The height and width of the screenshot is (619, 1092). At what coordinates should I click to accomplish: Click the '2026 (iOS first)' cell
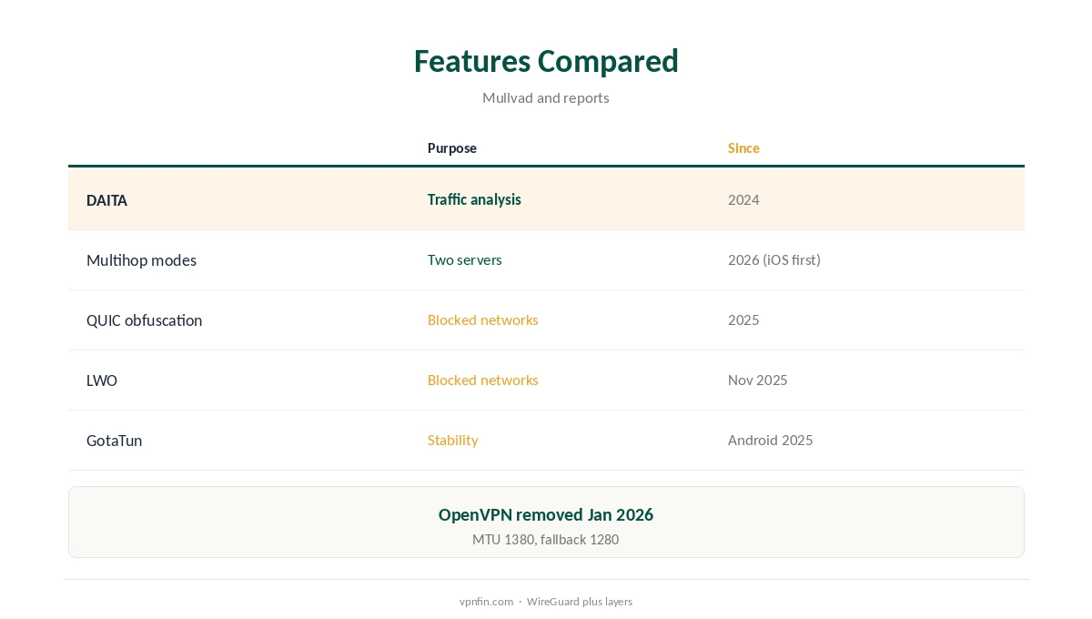(x=774, y=259)
